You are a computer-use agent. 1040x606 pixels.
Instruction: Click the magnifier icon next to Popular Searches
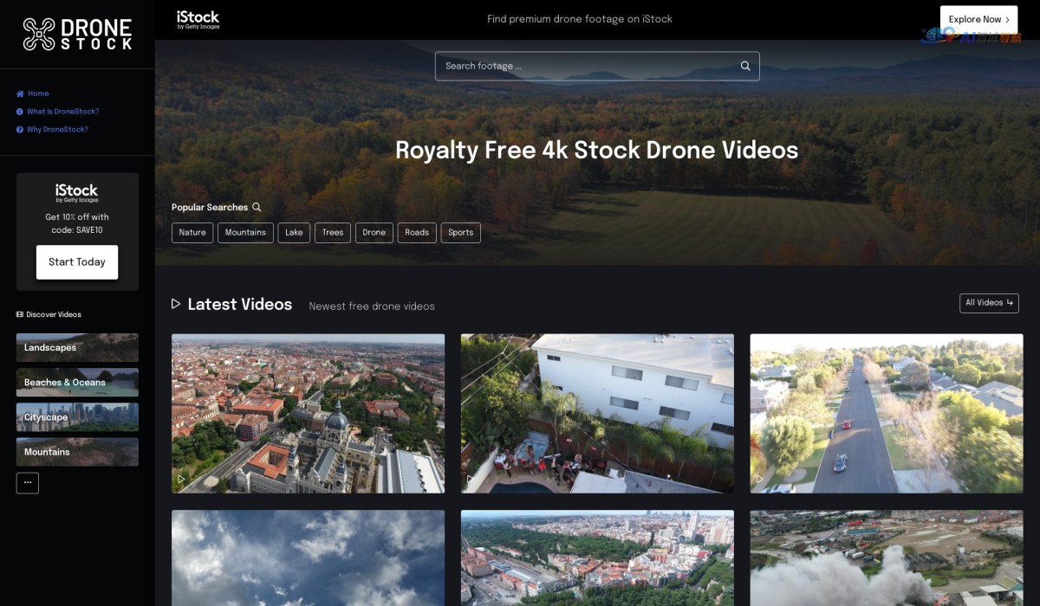(257, 207)
